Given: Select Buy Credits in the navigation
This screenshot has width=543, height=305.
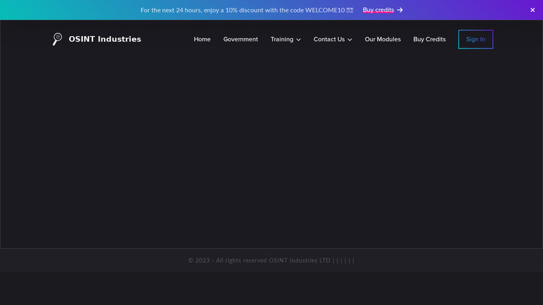Looking at the screenshot, I should pos(429,39).
